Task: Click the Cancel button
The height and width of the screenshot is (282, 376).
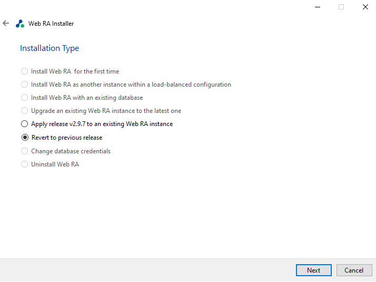Action: [x=354, y=270]
